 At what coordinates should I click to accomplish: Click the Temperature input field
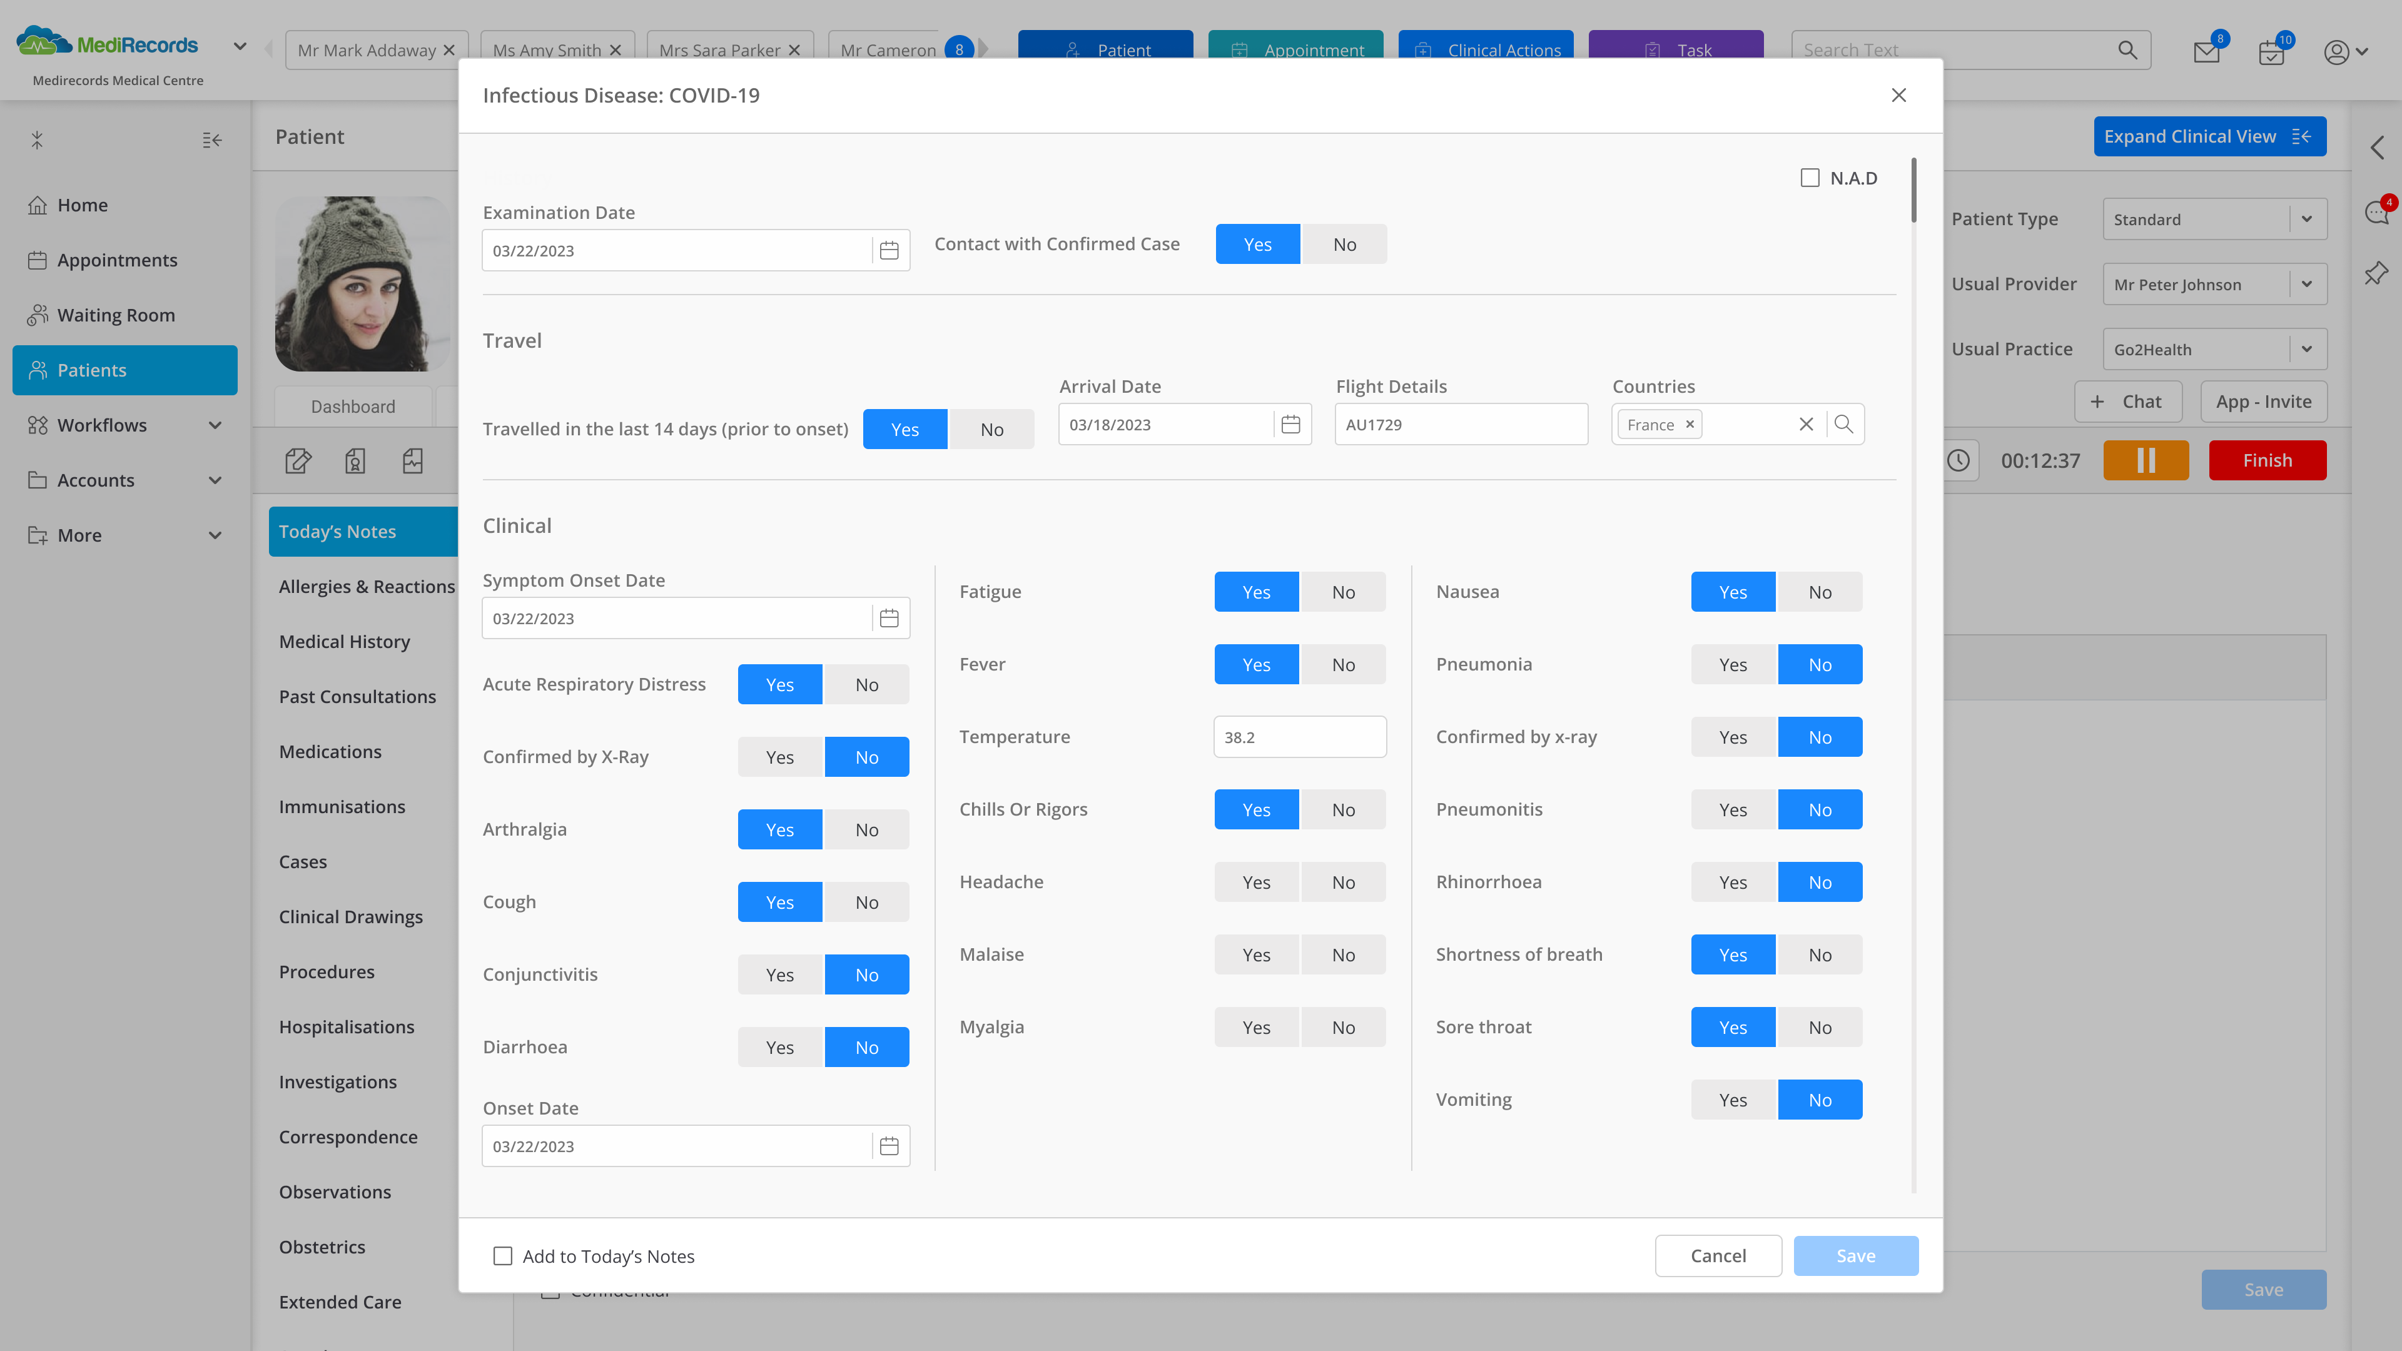(1299, 737)
